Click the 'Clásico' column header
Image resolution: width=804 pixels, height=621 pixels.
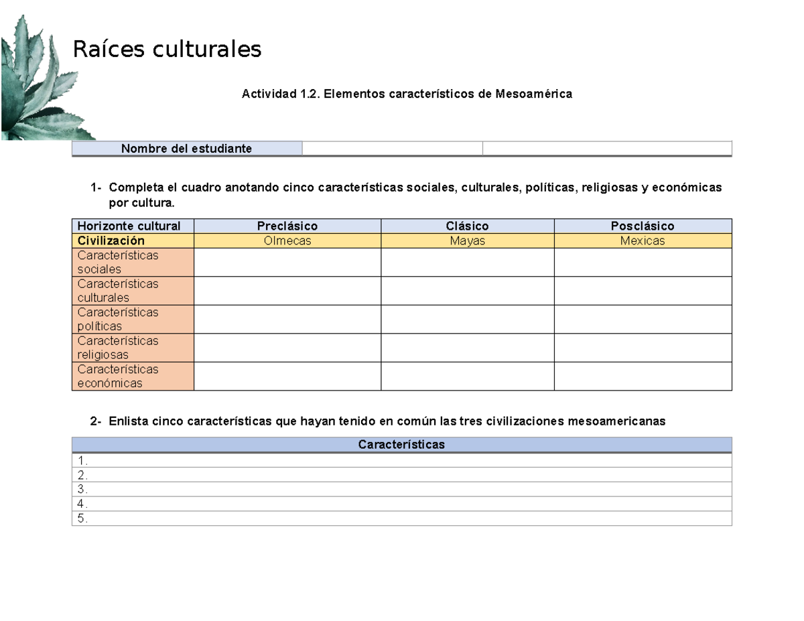(x=468, y=226)
